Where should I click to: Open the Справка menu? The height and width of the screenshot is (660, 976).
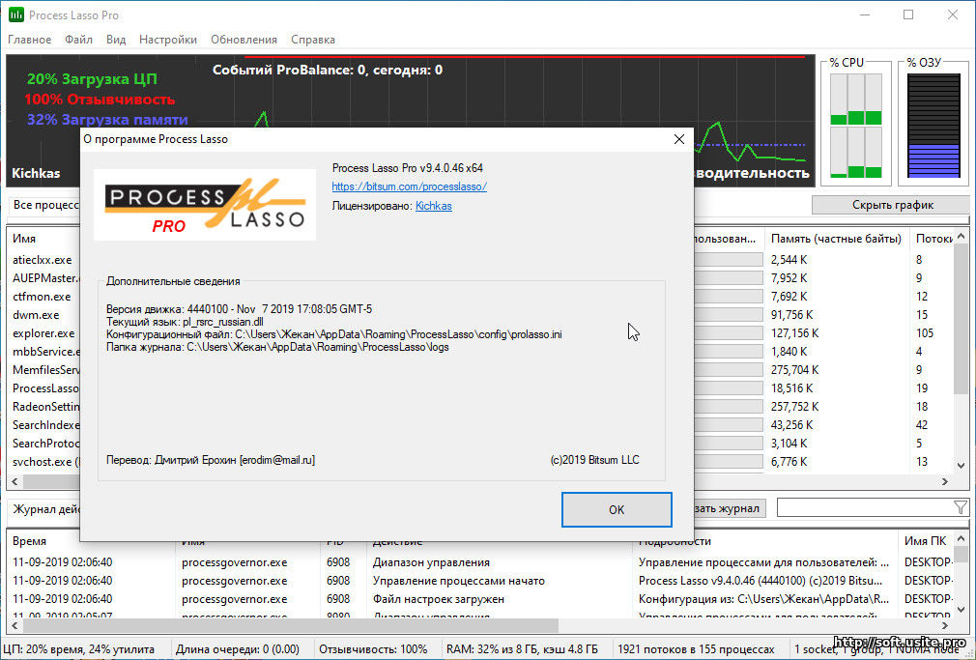[x=313, y=40]
